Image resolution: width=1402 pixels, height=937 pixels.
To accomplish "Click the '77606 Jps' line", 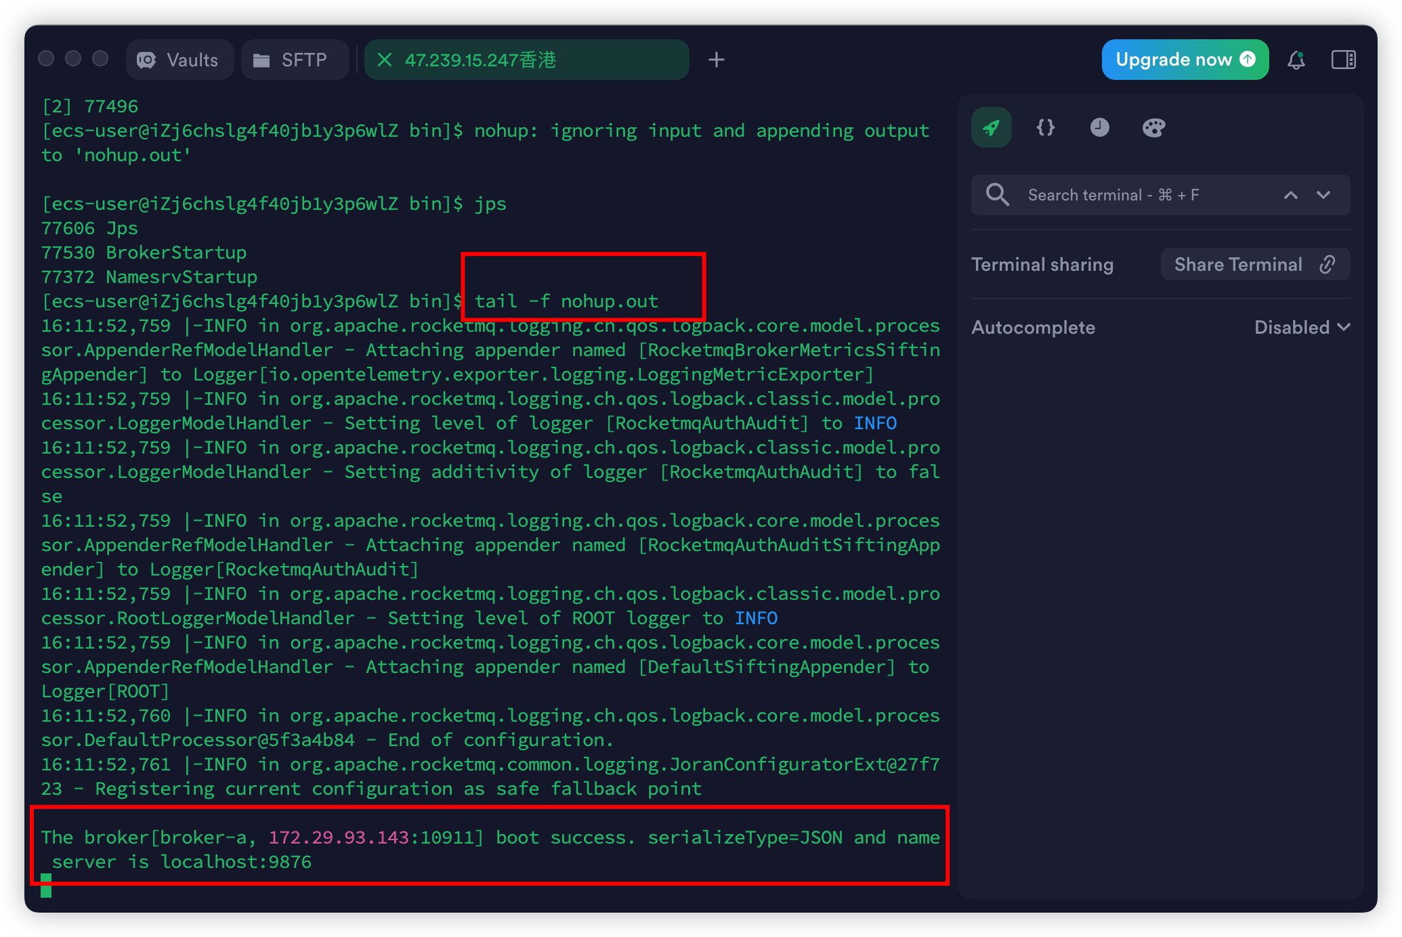I will (x=89, y=228).
